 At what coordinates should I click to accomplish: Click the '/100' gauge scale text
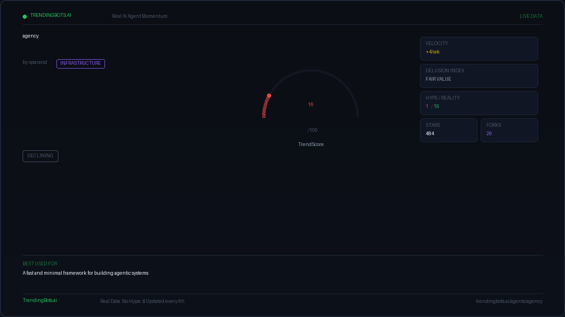point(313,131)
